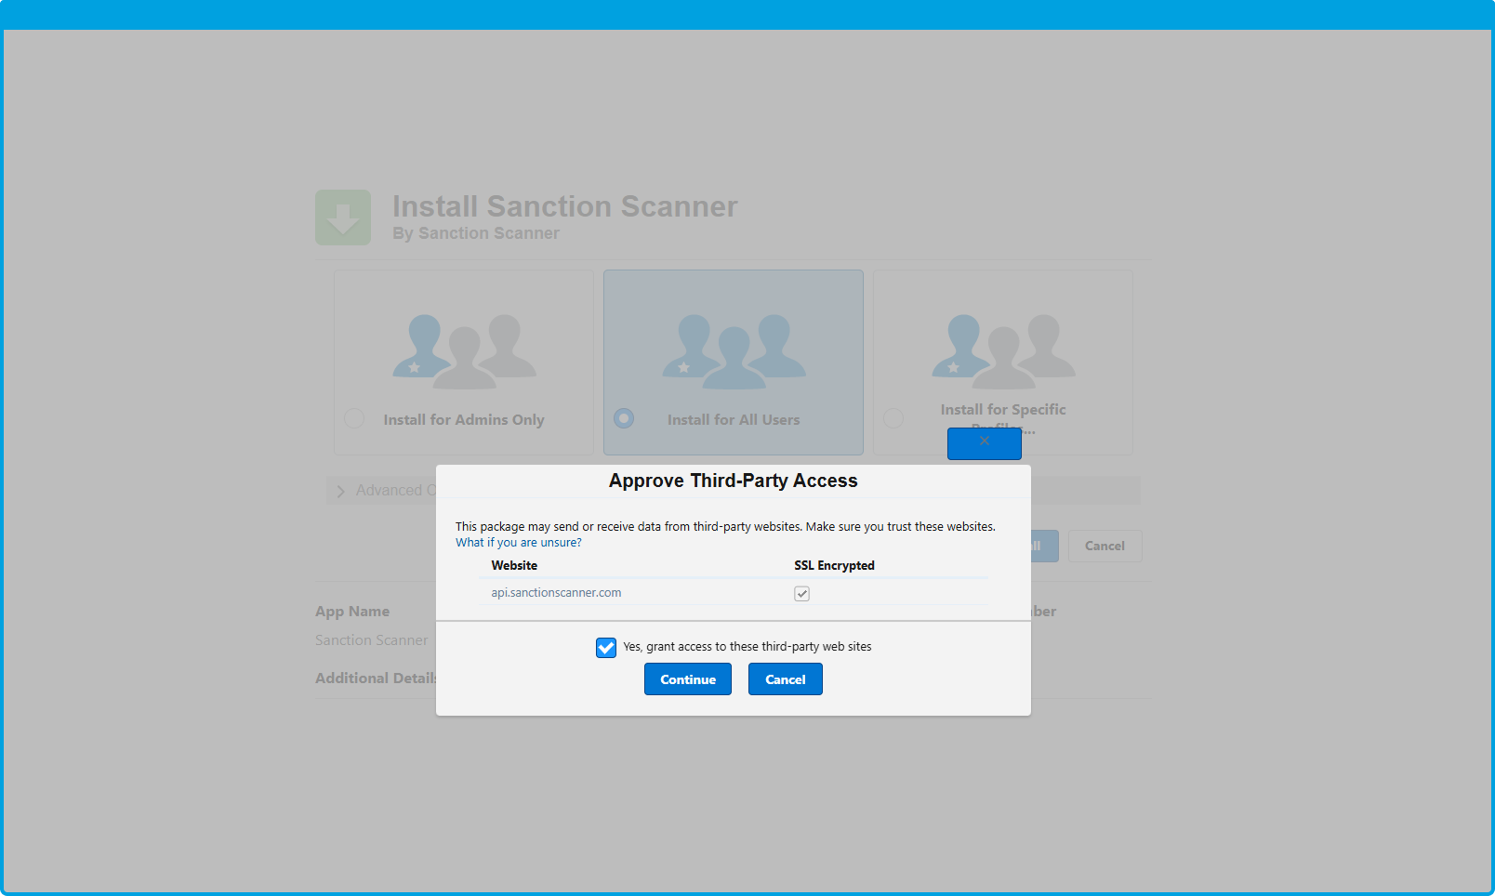Toggle the 'Yes, grant access' checkbox
Screen dimensions: 1495x896
(606, 648)
